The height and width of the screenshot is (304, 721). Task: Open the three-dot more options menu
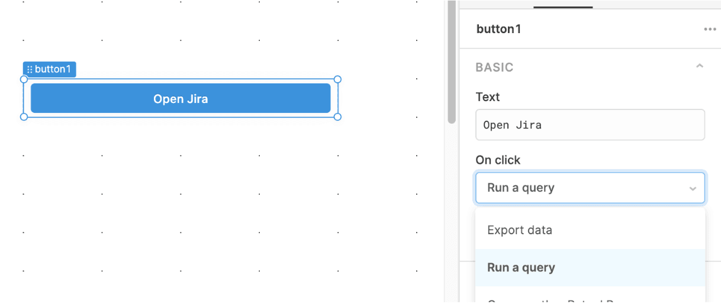pos(710,29)
